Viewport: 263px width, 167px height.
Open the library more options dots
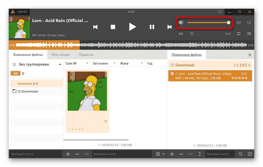pyautogui.click(x=86, y=154)
